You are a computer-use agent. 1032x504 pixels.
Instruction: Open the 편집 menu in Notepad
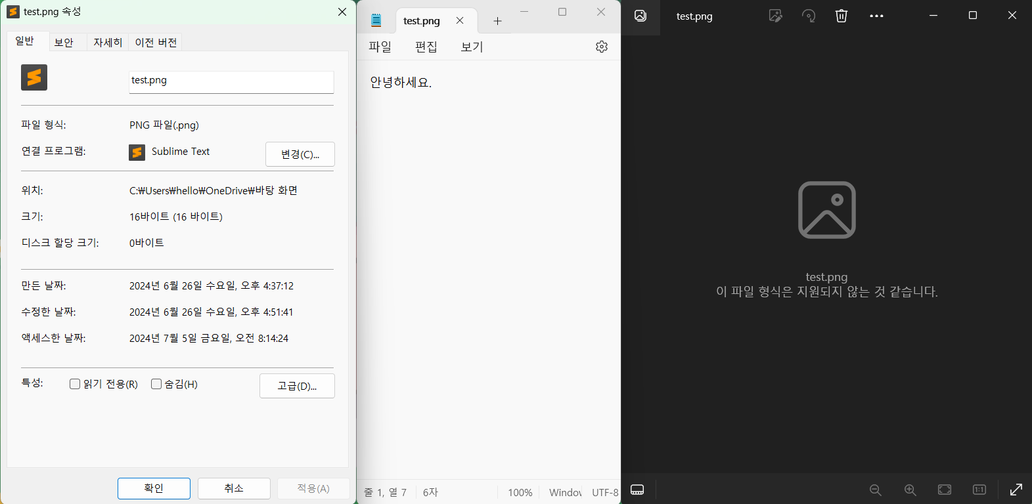click(x=426, y=47)
